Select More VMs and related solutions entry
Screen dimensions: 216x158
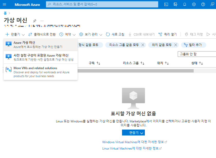click(41, 72)
